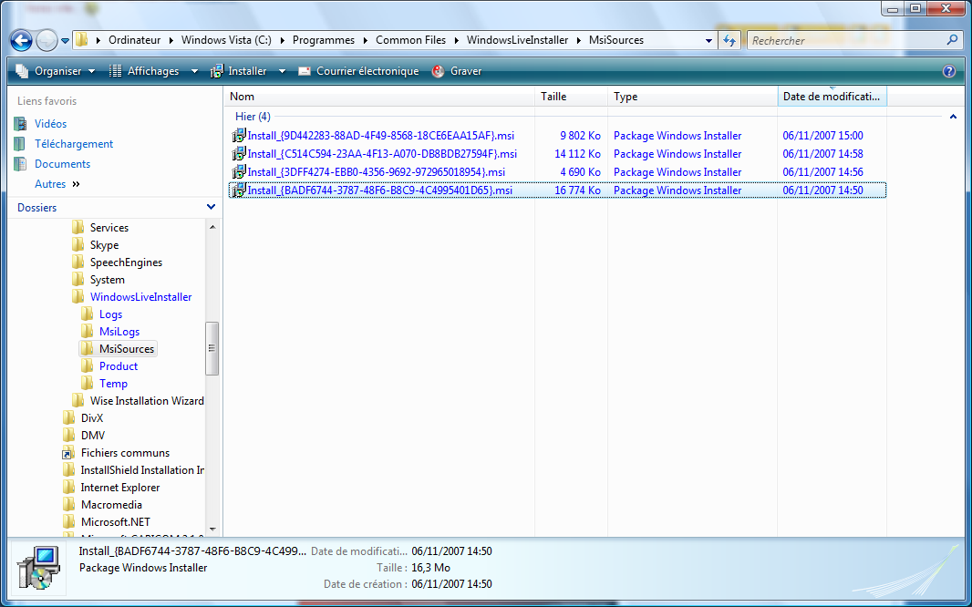This screenshot has height=607, width=972.
Task: Select the msi file starting with Install_{C514C594
Action: (381, 154)
